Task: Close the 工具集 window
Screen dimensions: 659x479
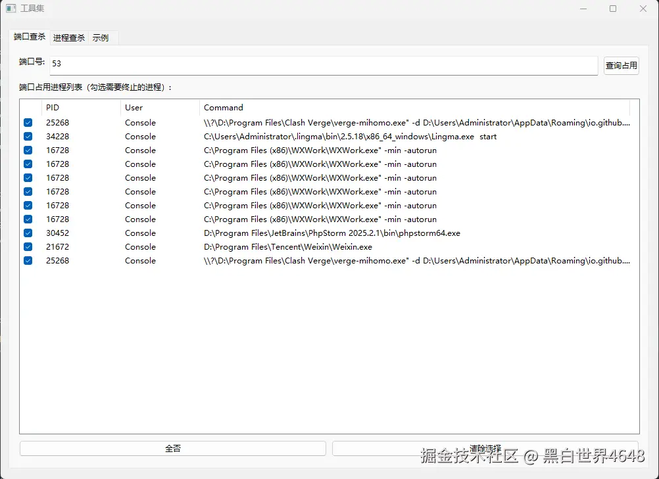Action: tap(643, 9)
